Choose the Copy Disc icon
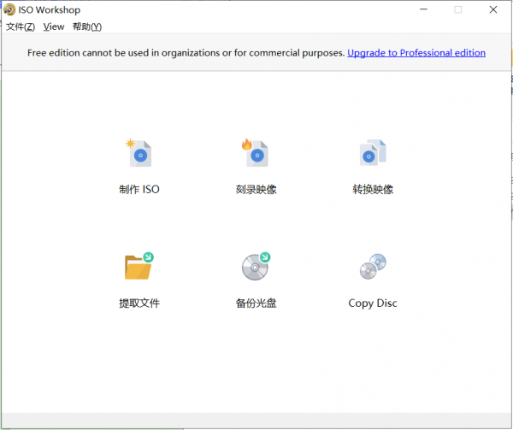This screenshot has width=513, height=430. tap(373, 266)
